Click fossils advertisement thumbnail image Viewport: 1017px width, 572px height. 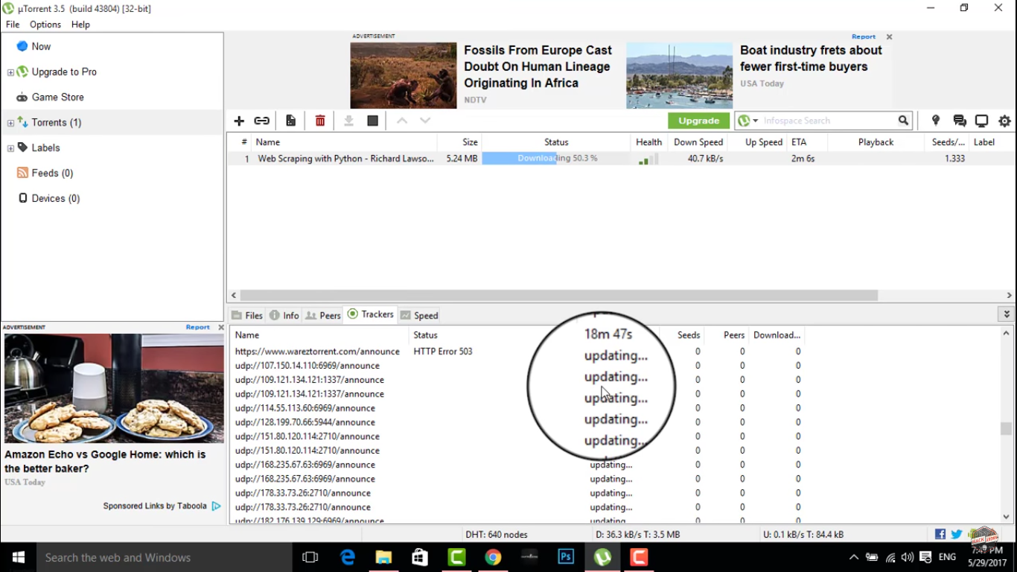pos(404,75)
